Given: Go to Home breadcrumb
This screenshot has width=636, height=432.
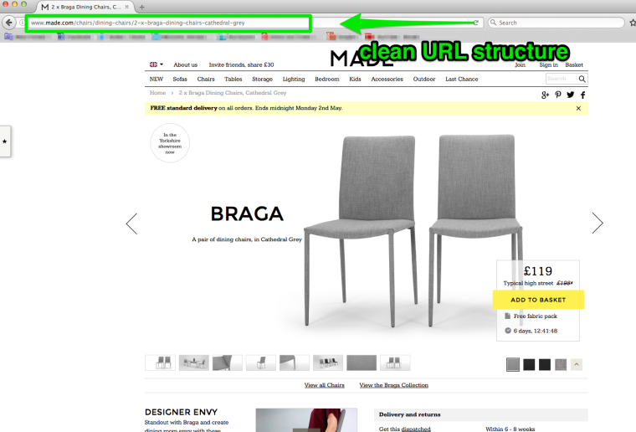Looking at the screenshot, I should [x=157, y=93].
